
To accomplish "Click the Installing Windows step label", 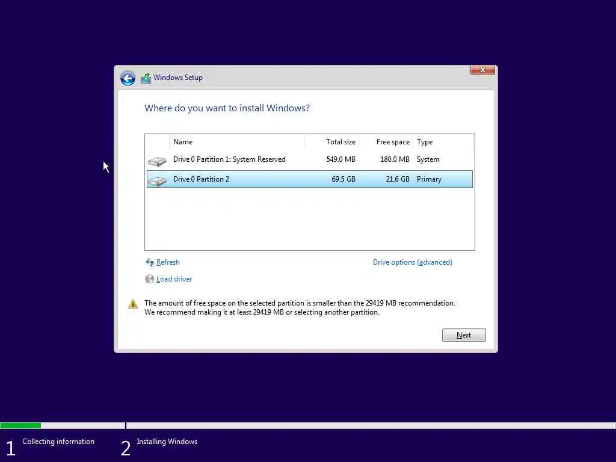I will 167,442.
